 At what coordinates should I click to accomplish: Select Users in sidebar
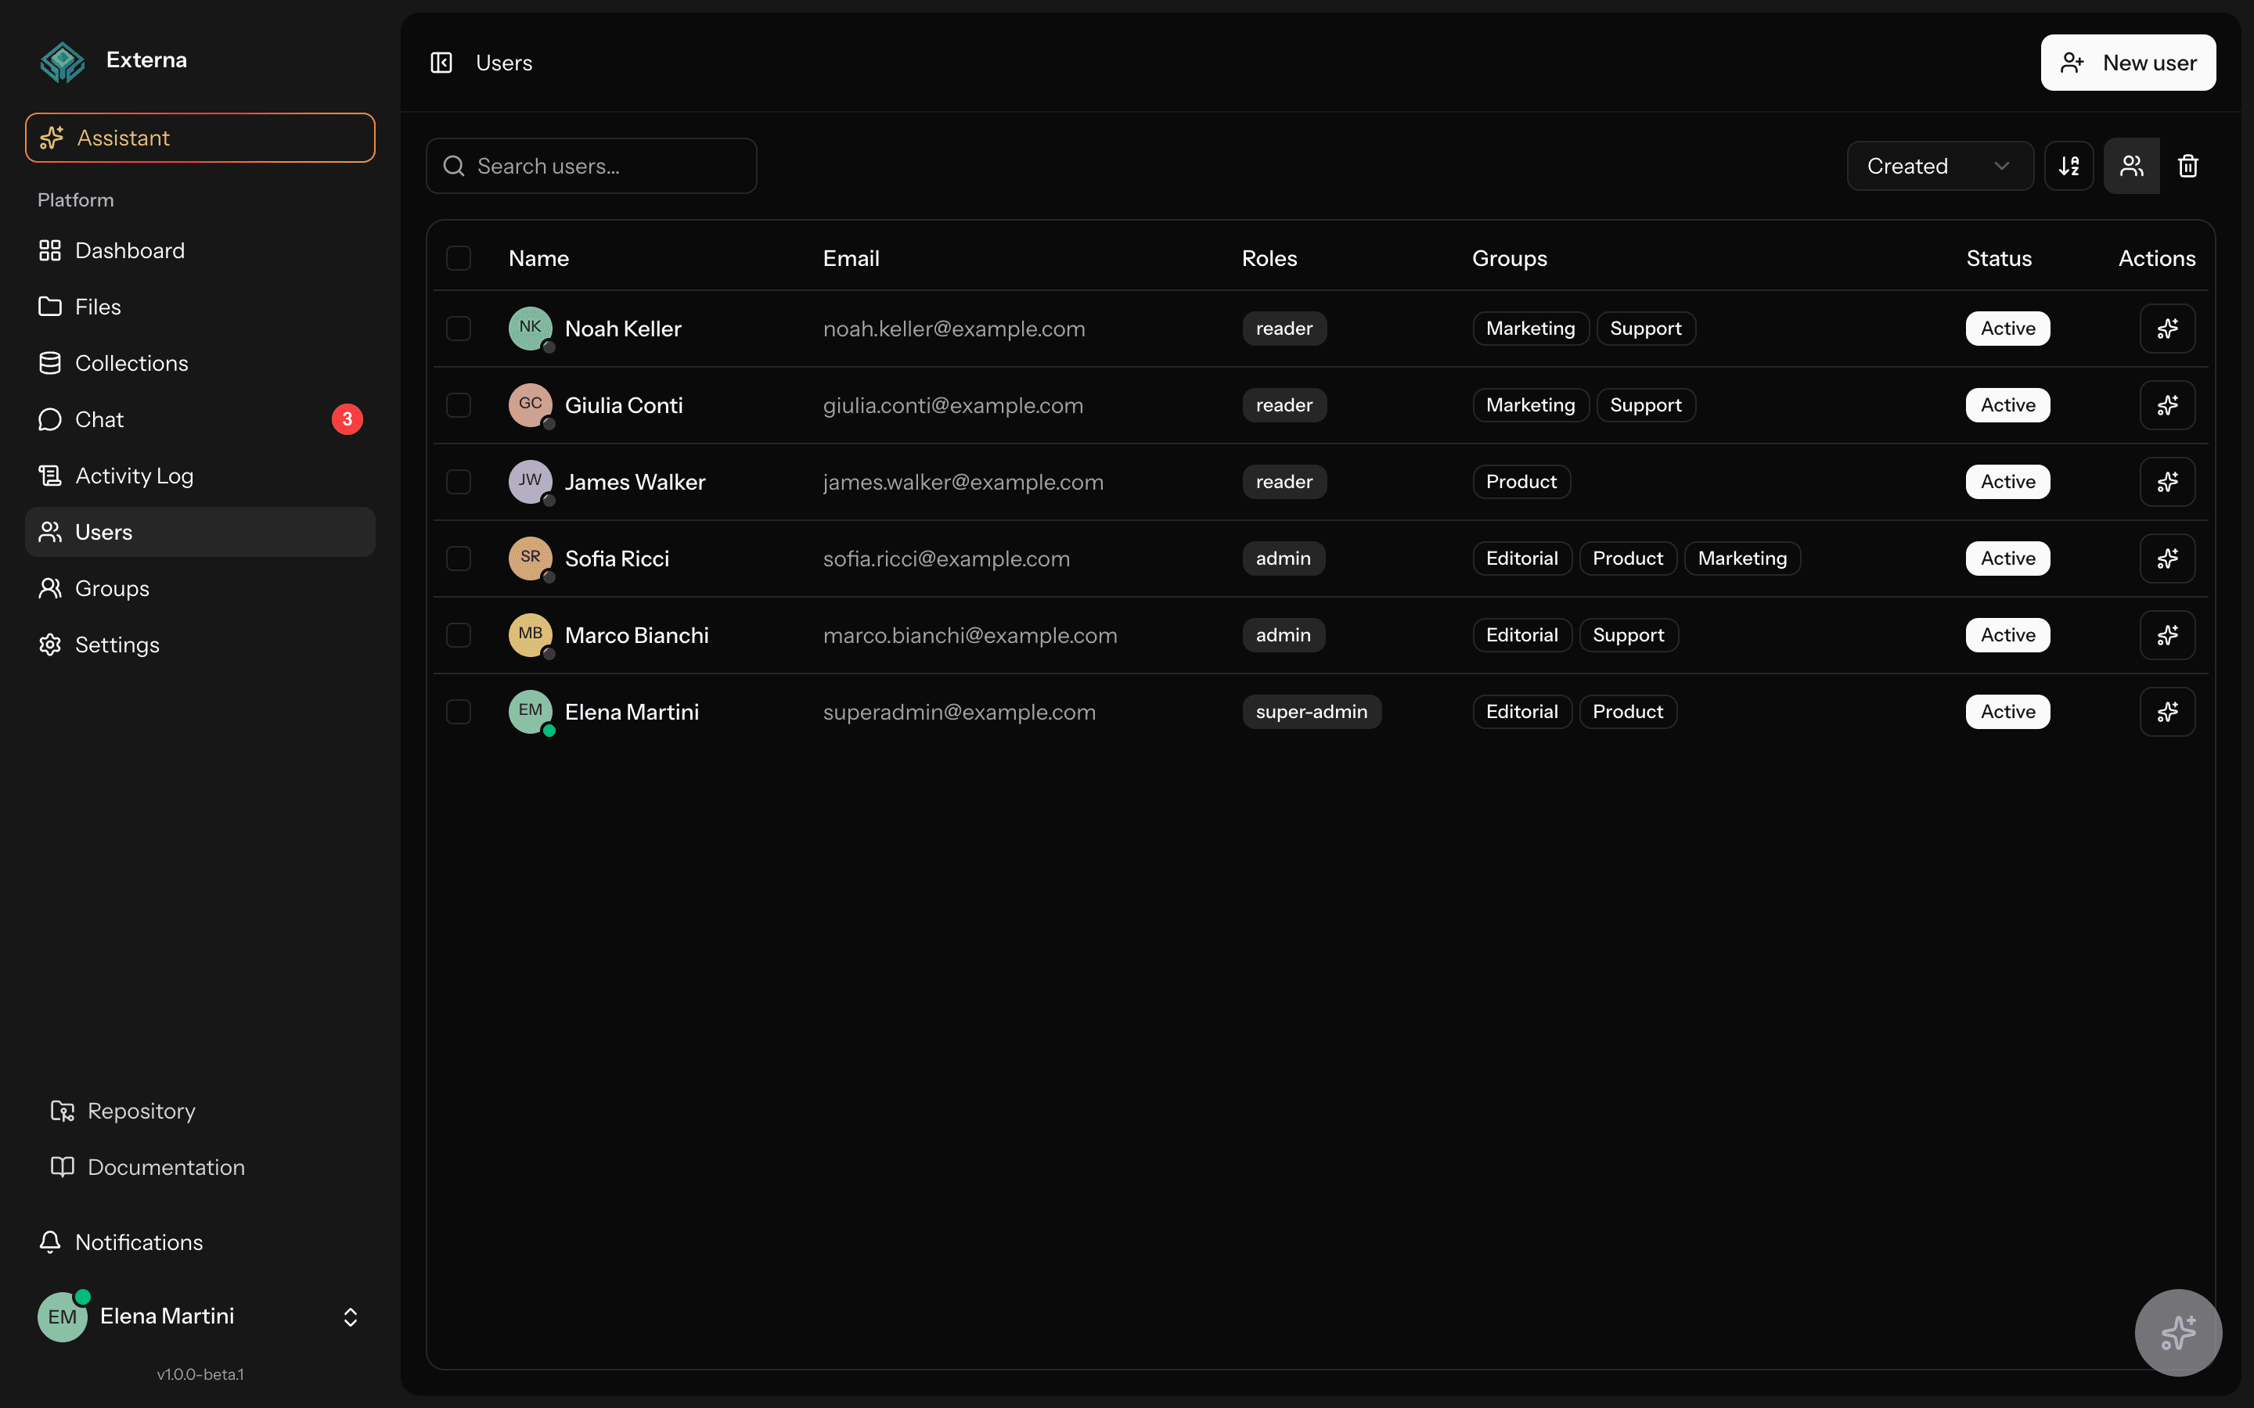[200, 532]
